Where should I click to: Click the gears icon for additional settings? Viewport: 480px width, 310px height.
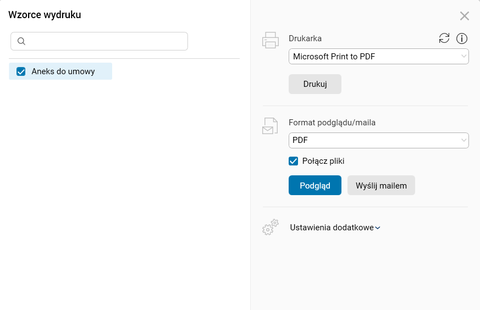271,228
